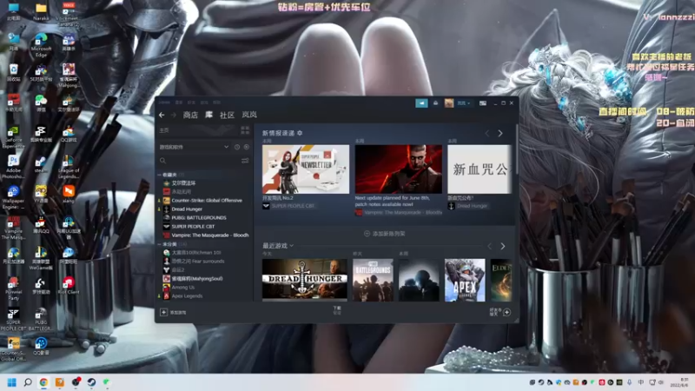Open the Vampire update news card image
695x391 pixels.
pyautogui.click(x=399, y=169)
